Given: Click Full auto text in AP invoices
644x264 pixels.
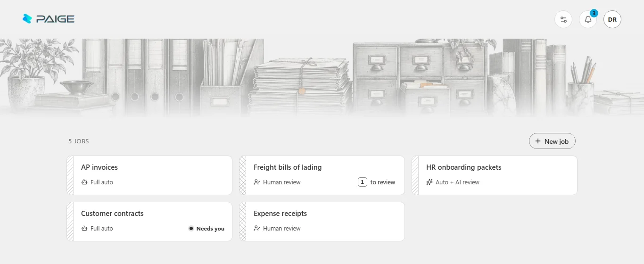Looking at the screenshot, I should [x=102, y=182].
